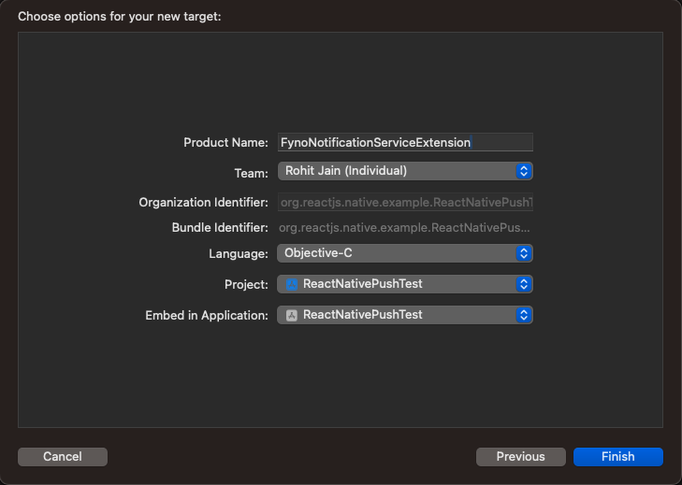
Task: Open Team dropdown via its chevron arrows
Action: click(524, 171)
